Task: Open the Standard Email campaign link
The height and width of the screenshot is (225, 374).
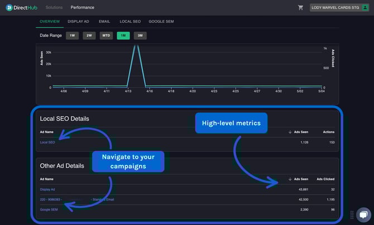Action: coord(77,199)
